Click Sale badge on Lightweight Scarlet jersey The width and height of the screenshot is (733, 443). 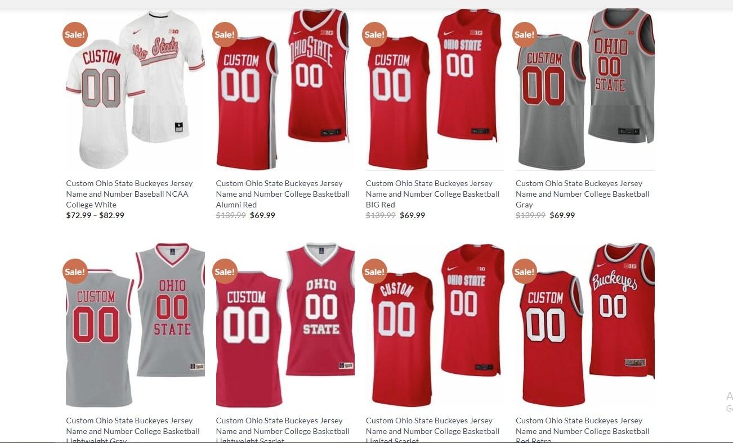(225, 272)
